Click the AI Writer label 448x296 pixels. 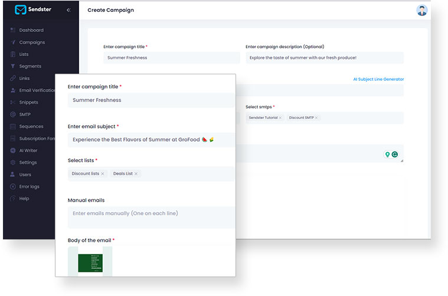28,150
